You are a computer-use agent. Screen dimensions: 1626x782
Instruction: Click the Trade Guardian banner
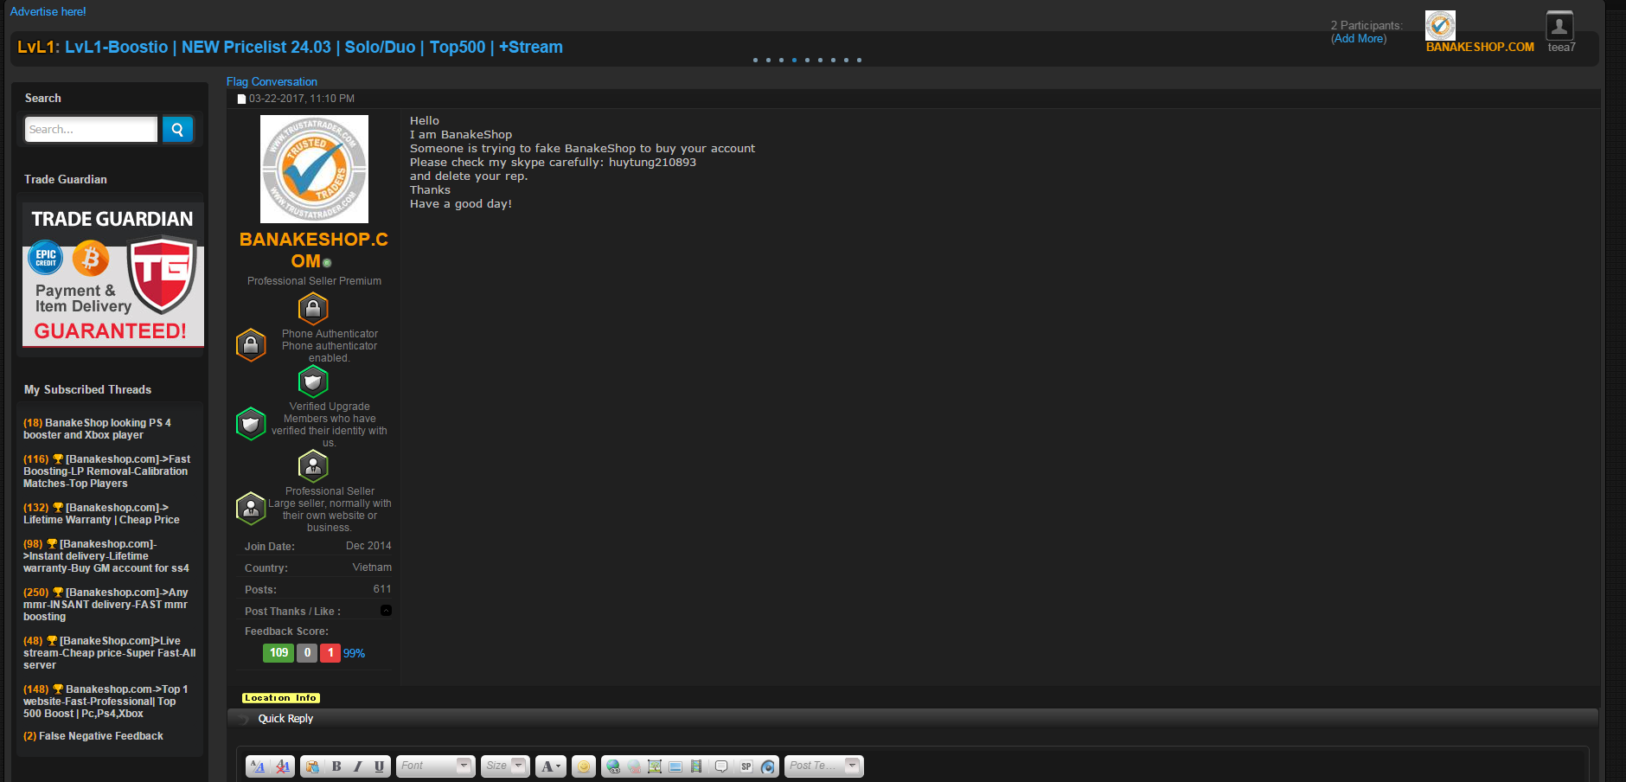[x=113, y=274]
